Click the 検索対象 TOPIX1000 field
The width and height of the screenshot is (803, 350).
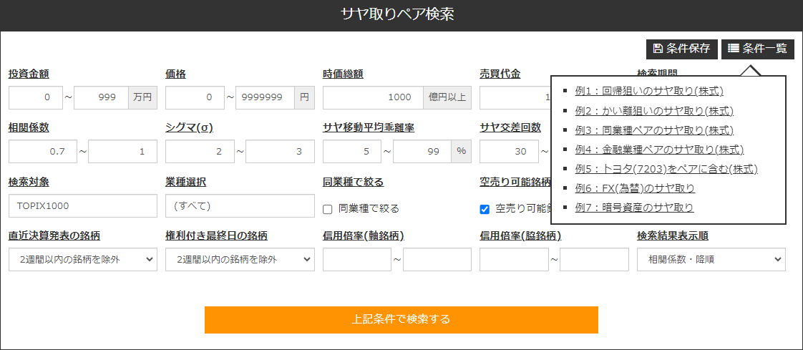coord(83,206)
